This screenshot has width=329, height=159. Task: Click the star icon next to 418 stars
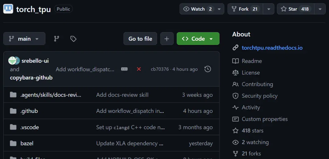[x=235, y=130]
